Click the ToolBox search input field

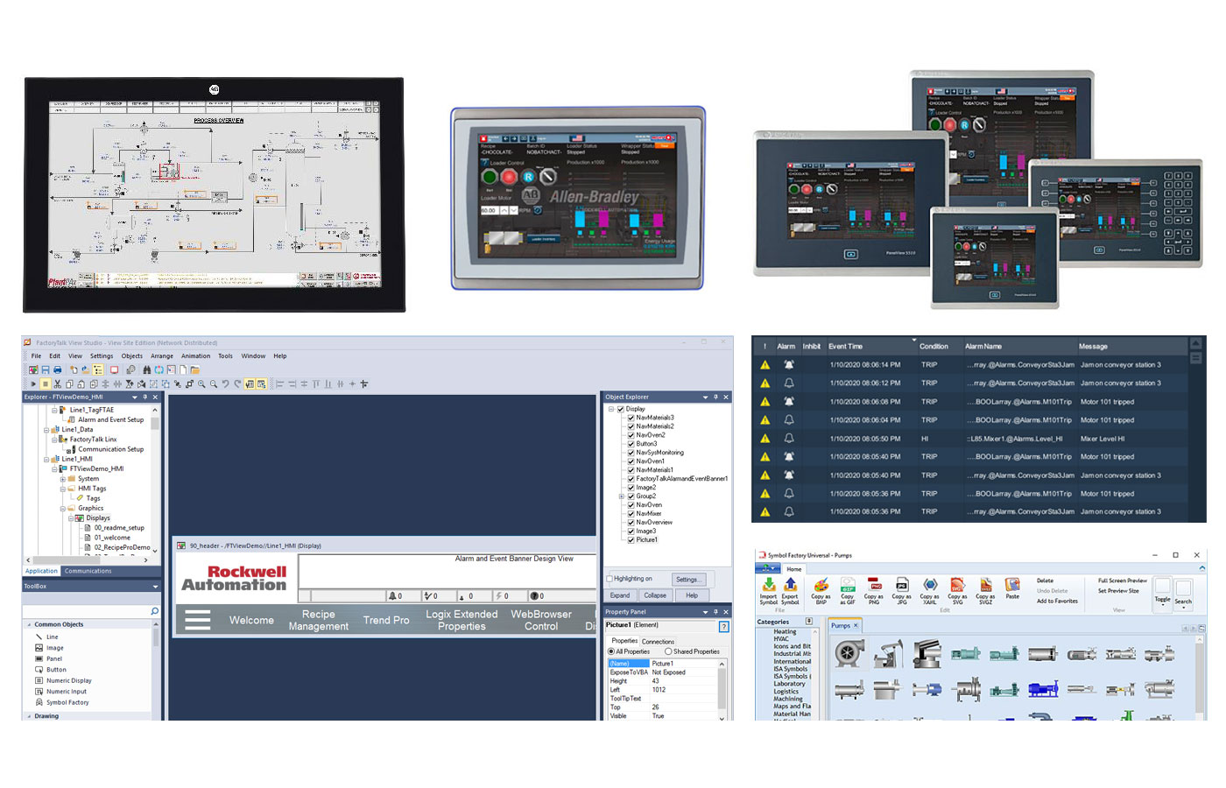(x=86, y=611)
